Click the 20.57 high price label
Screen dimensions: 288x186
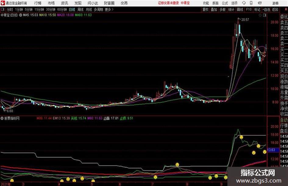click(x=245, y=20)
